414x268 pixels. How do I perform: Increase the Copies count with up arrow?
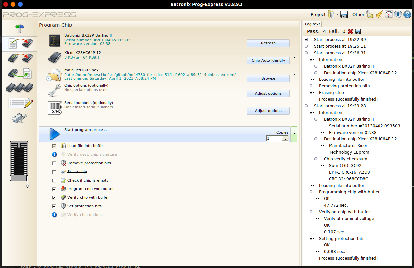pyautogui.click(x=285, y=137)
